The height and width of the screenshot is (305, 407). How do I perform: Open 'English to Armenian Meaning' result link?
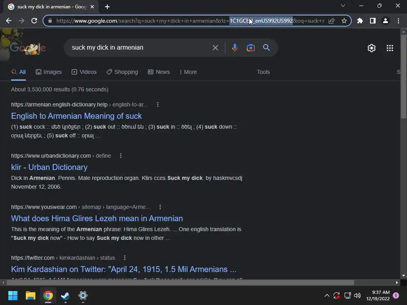click(x=76, y=116)
